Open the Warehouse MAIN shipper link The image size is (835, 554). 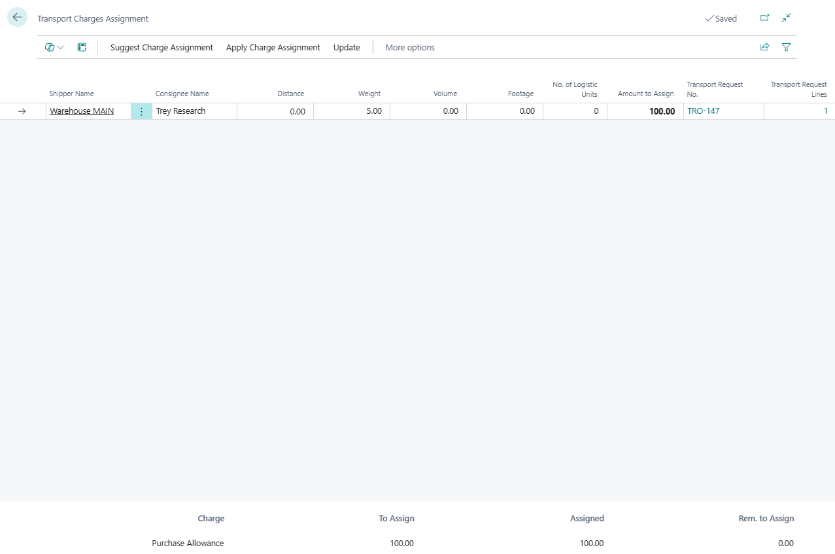82,111
